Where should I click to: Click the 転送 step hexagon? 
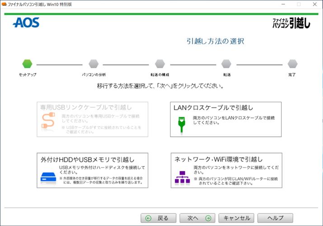coord(226,64)
